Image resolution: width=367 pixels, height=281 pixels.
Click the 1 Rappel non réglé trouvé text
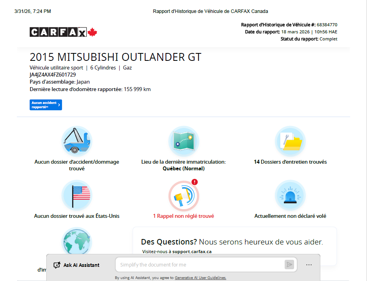[184, 216]
